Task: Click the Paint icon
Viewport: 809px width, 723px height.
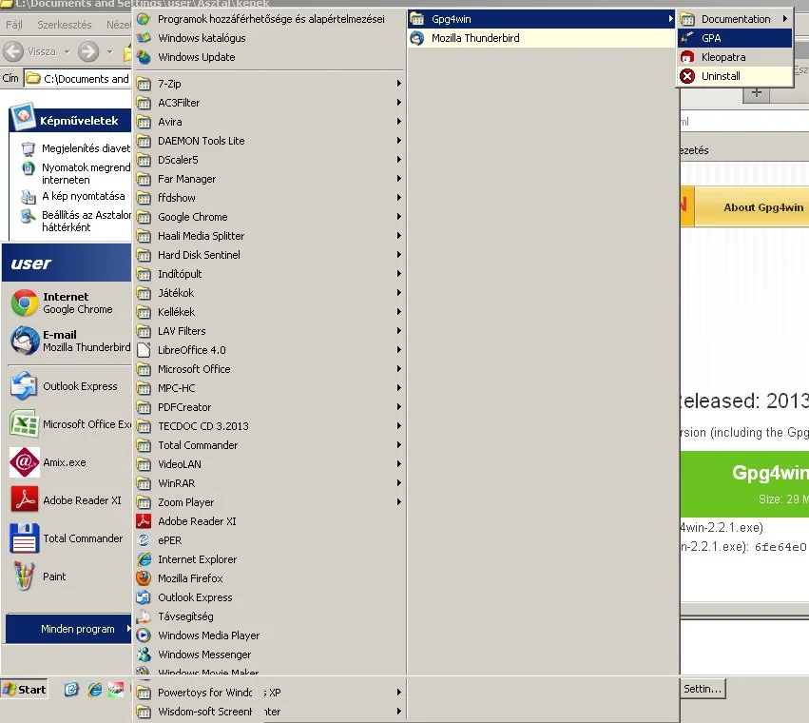Action: coord(24,576)
